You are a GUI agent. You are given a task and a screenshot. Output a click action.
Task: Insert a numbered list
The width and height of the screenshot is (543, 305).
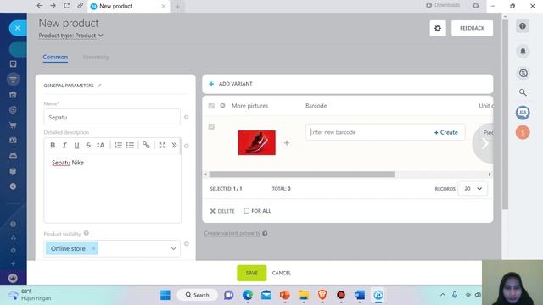[x=118, y=145]
